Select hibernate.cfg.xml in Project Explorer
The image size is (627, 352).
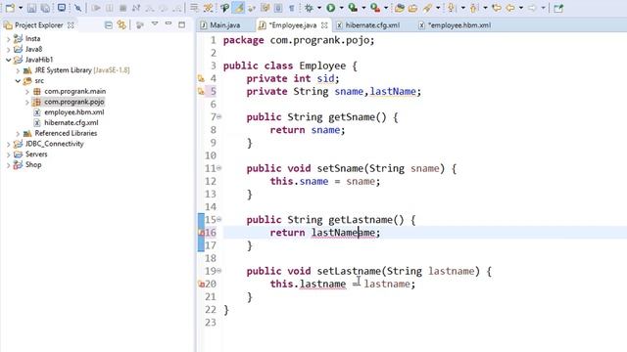tap(71, 123)
